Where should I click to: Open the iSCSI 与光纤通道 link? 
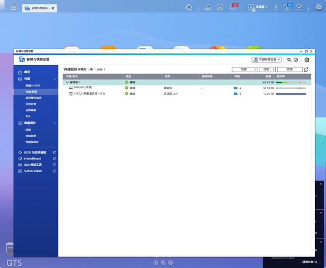[36, 153]
